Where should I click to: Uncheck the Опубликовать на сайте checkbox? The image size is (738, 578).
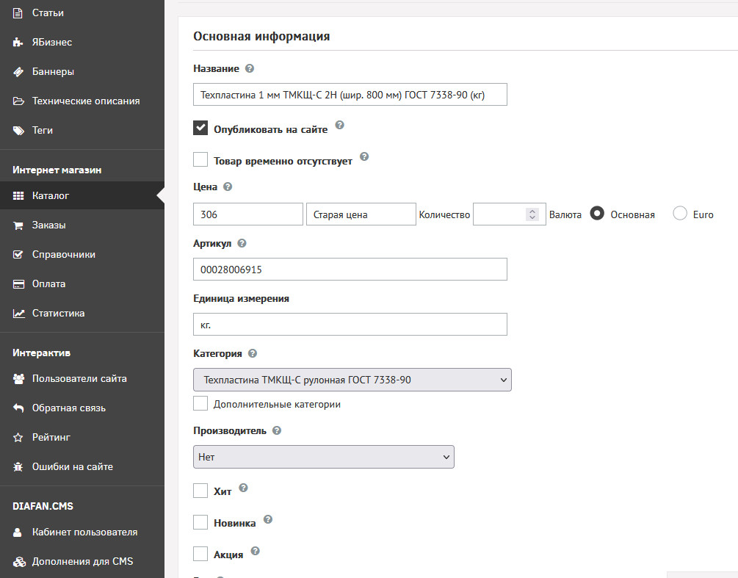coord(200,128)
